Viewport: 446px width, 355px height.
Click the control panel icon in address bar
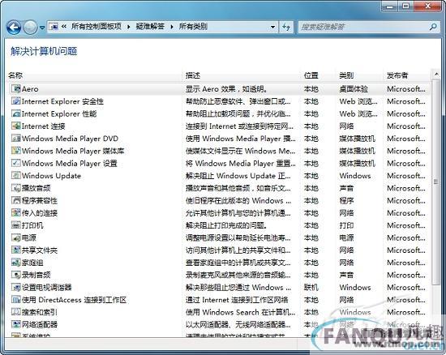54,27
